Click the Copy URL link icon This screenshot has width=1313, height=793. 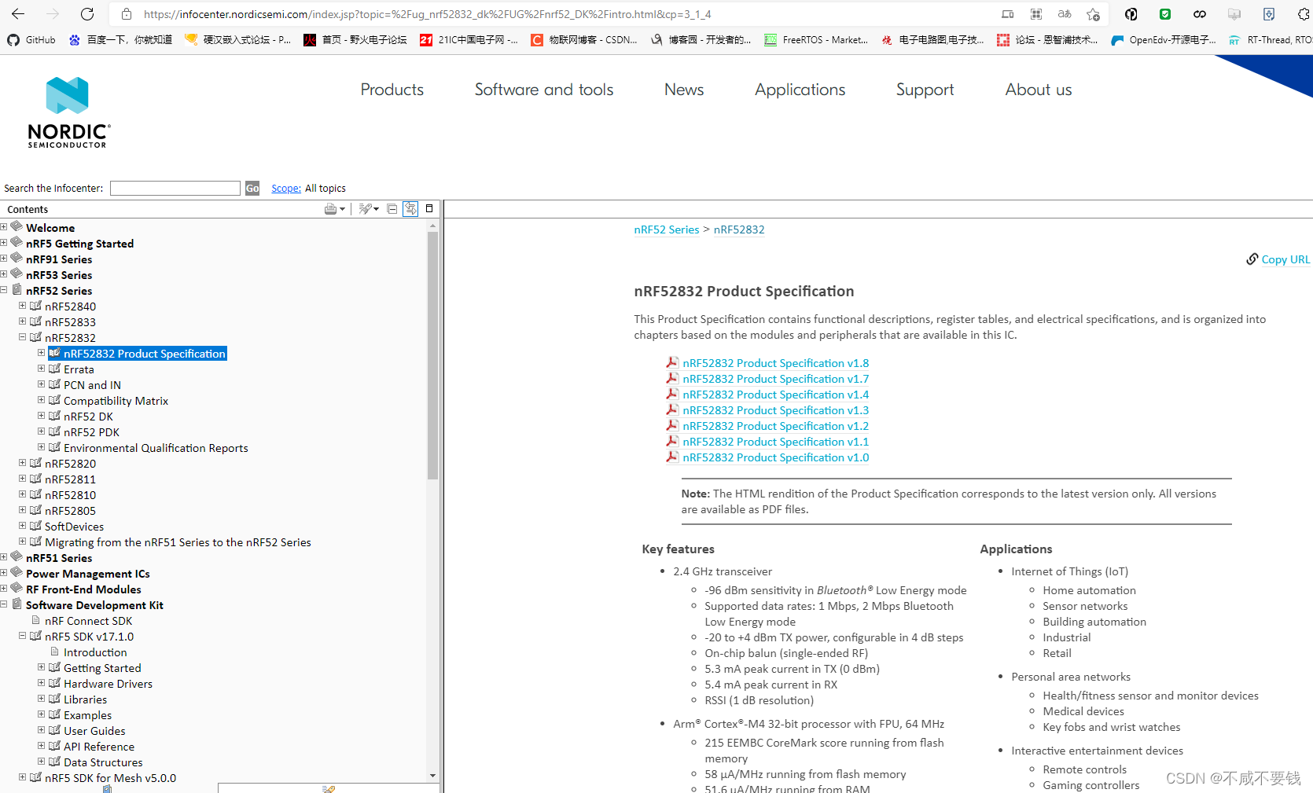click(x=1252, y=259)
